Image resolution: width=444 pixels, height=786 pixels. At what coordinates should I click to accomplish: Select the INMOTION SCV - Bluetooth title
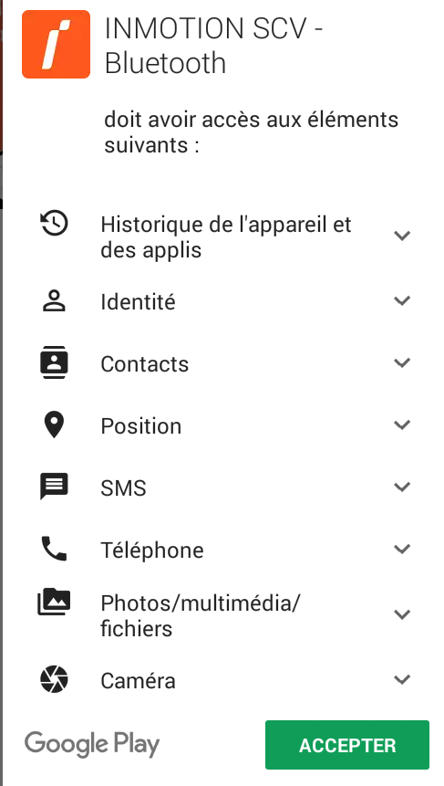click(213, 47)
